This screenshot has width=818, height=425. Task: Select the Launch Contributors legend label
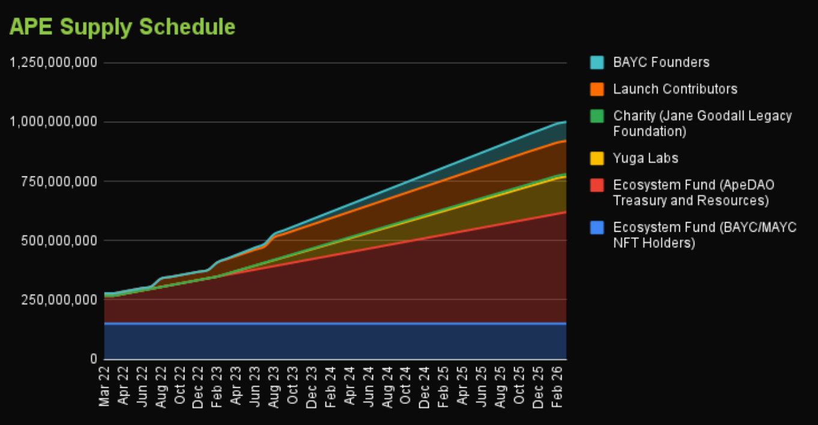pyautogui.click(x=675, y=89)
